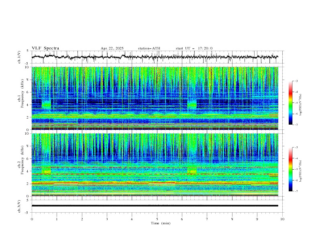Click the time axis tick label "5"
Image resolution: width=318 pixels, height=246 pixels.
(157, 219)
